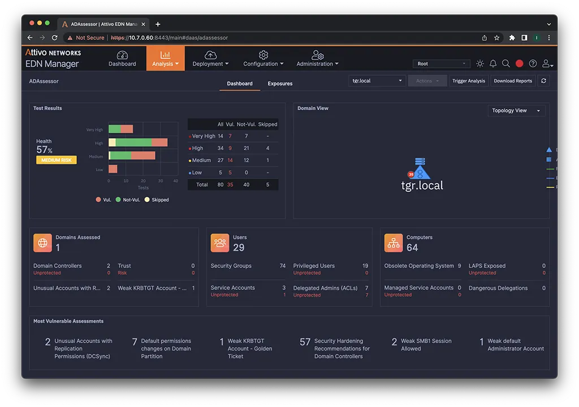This screenshot has width=579, height=407.
Task: Open the Configuration menu
Action: tap(263, 59)
